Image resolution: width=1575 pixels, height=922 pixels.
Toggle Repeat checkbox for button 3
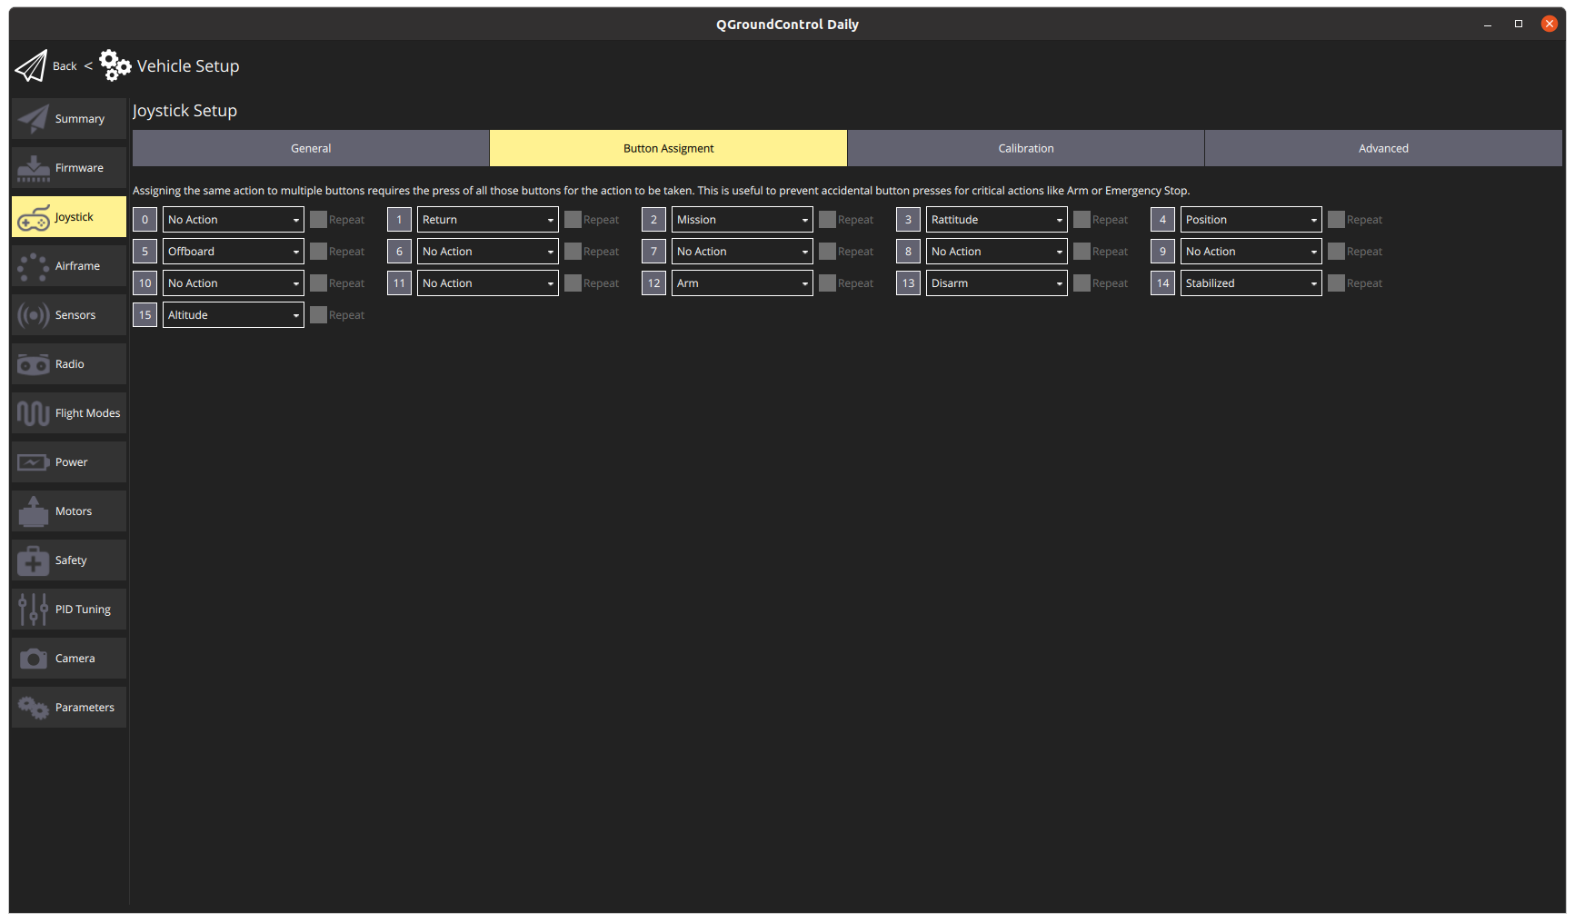coord(1082,220)
